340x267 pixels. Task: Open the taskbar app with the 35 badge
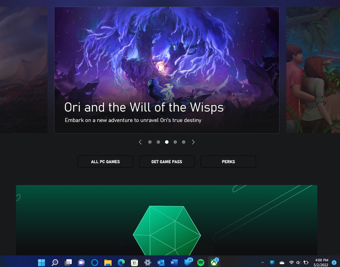point(188,262)
